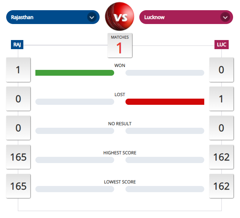The height and width of the screenshot is (218, 240).
Task: Click the LUC team badge
Action: pyautogui.click(x=221, y=45)
